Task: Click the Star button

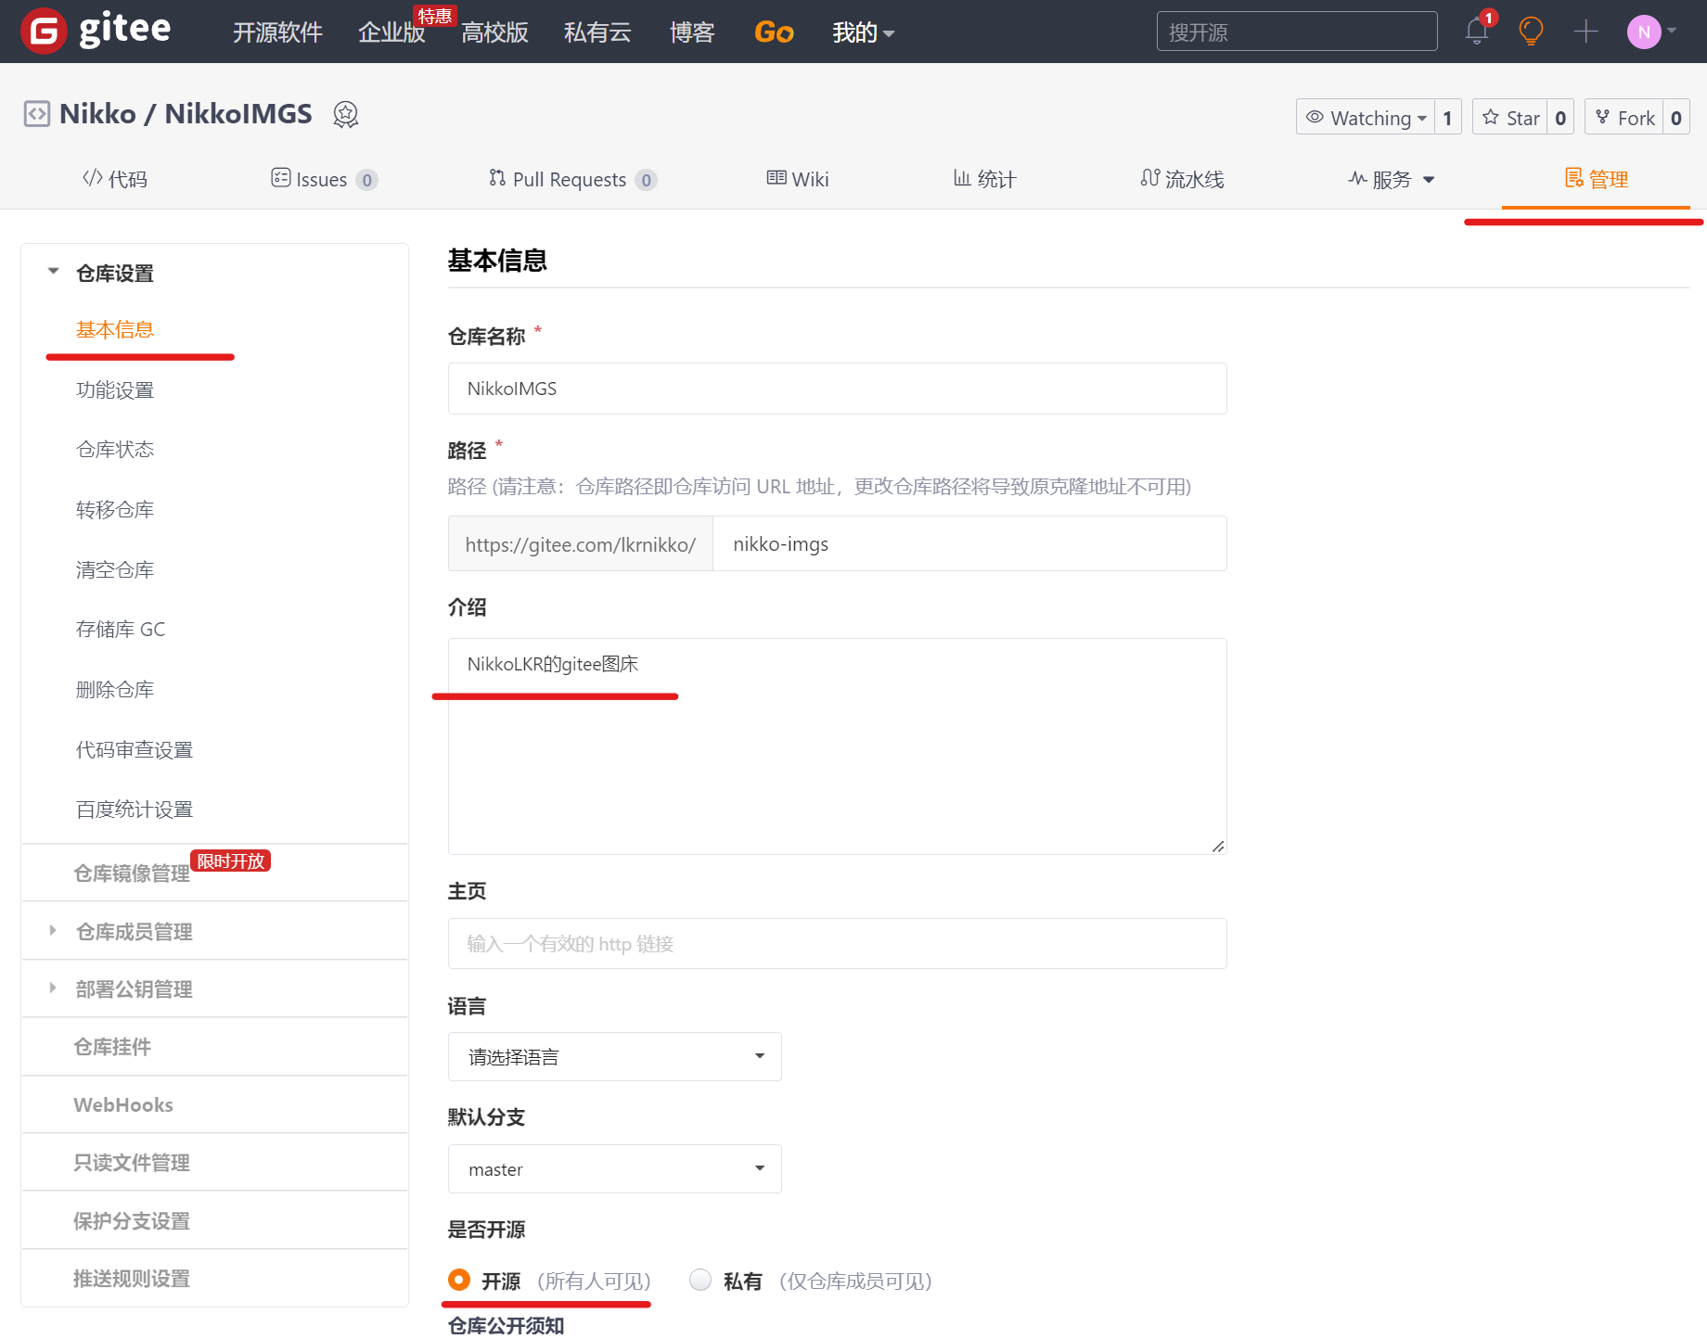Action: (1510, 117)
